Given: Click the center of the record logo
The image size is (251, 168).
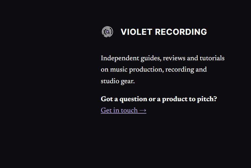Looking at the screenshot, I should (x=107, y=32).
